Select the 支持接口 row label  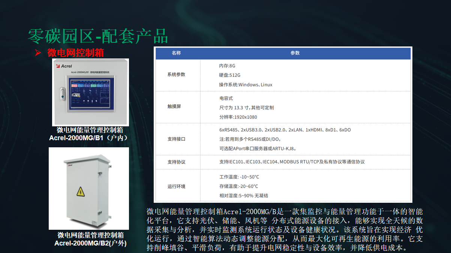[x=176, y=139]
